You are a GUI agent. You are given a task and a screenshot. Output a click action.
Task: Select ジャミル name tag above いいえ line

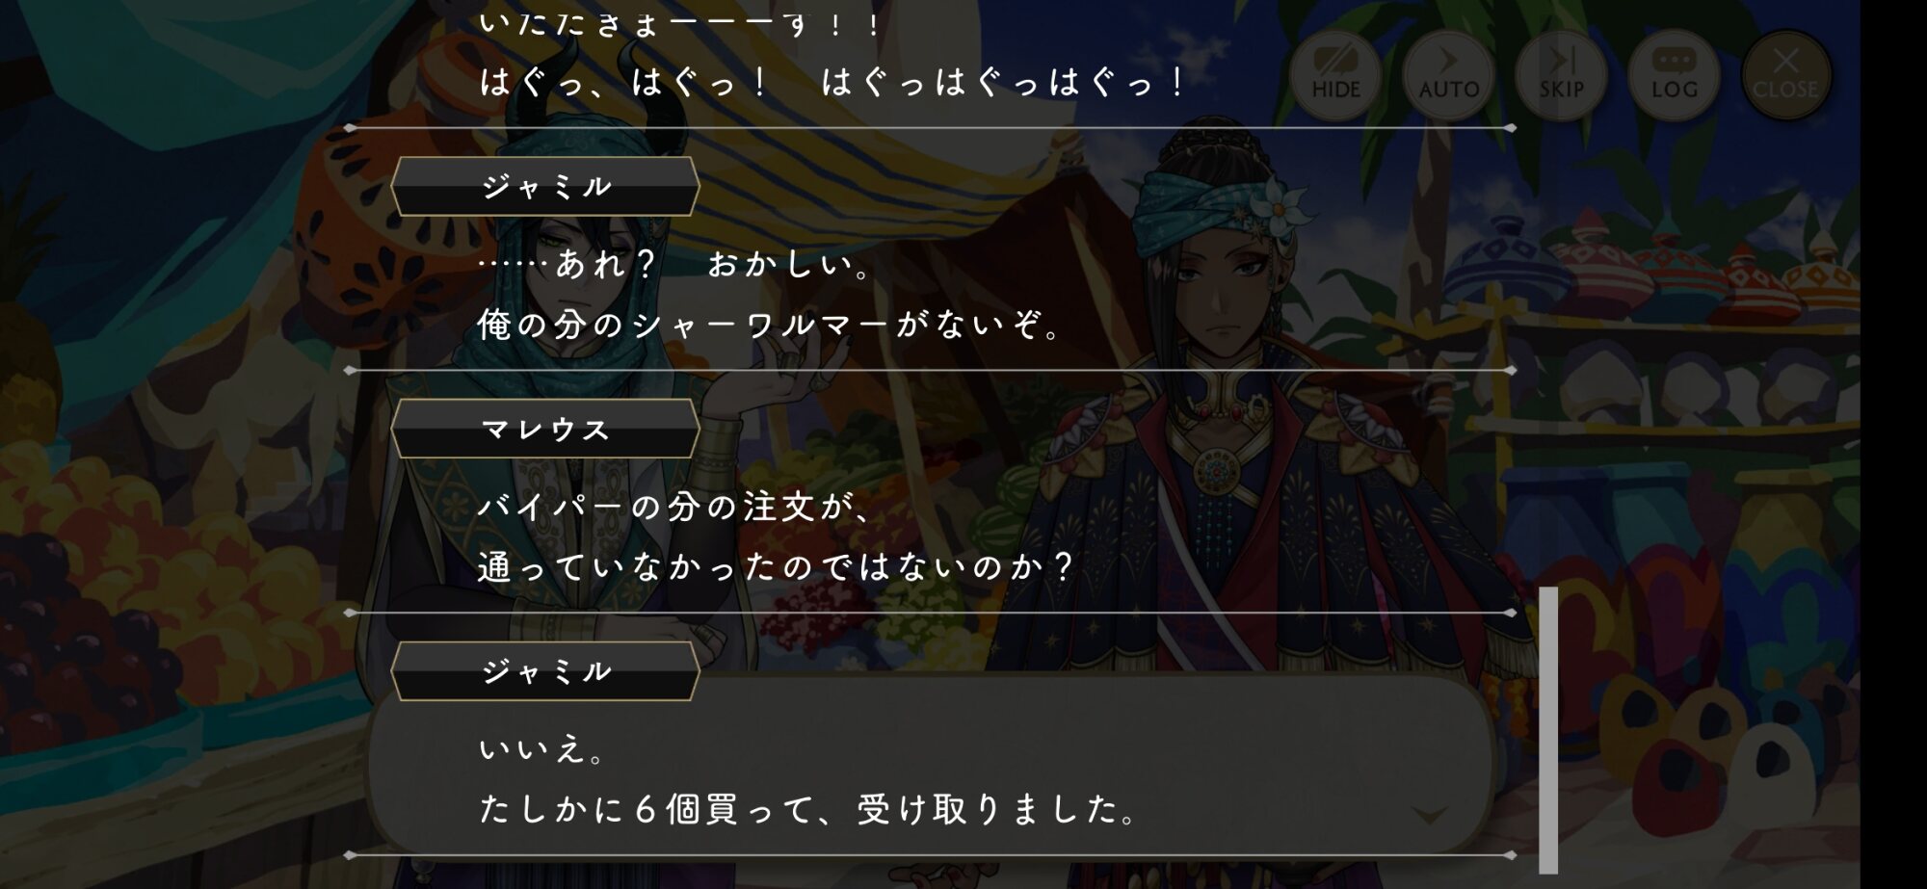coord(545,670)
